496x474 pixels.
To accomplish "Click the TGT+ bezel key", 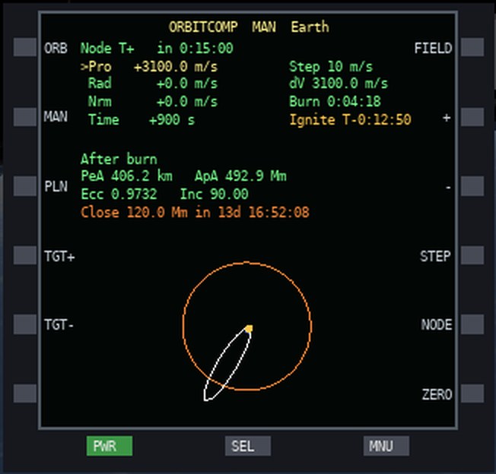I will 25,255.
